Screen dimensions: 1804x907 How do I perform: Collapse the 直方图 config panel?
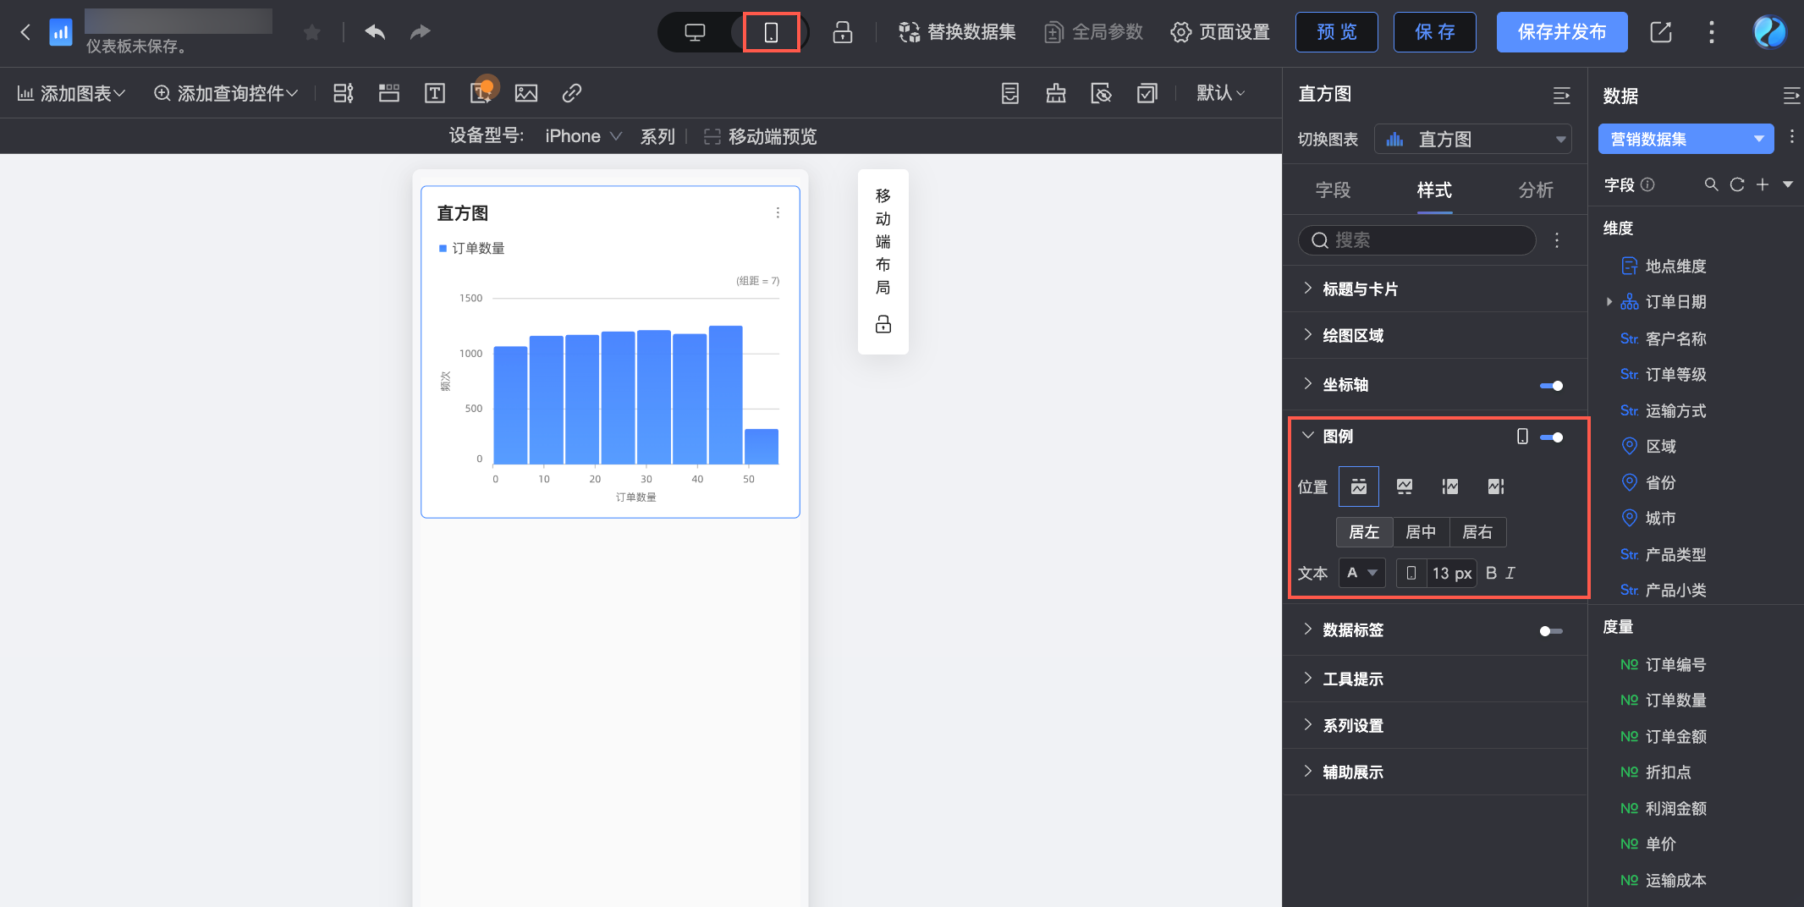point(1562,96)
